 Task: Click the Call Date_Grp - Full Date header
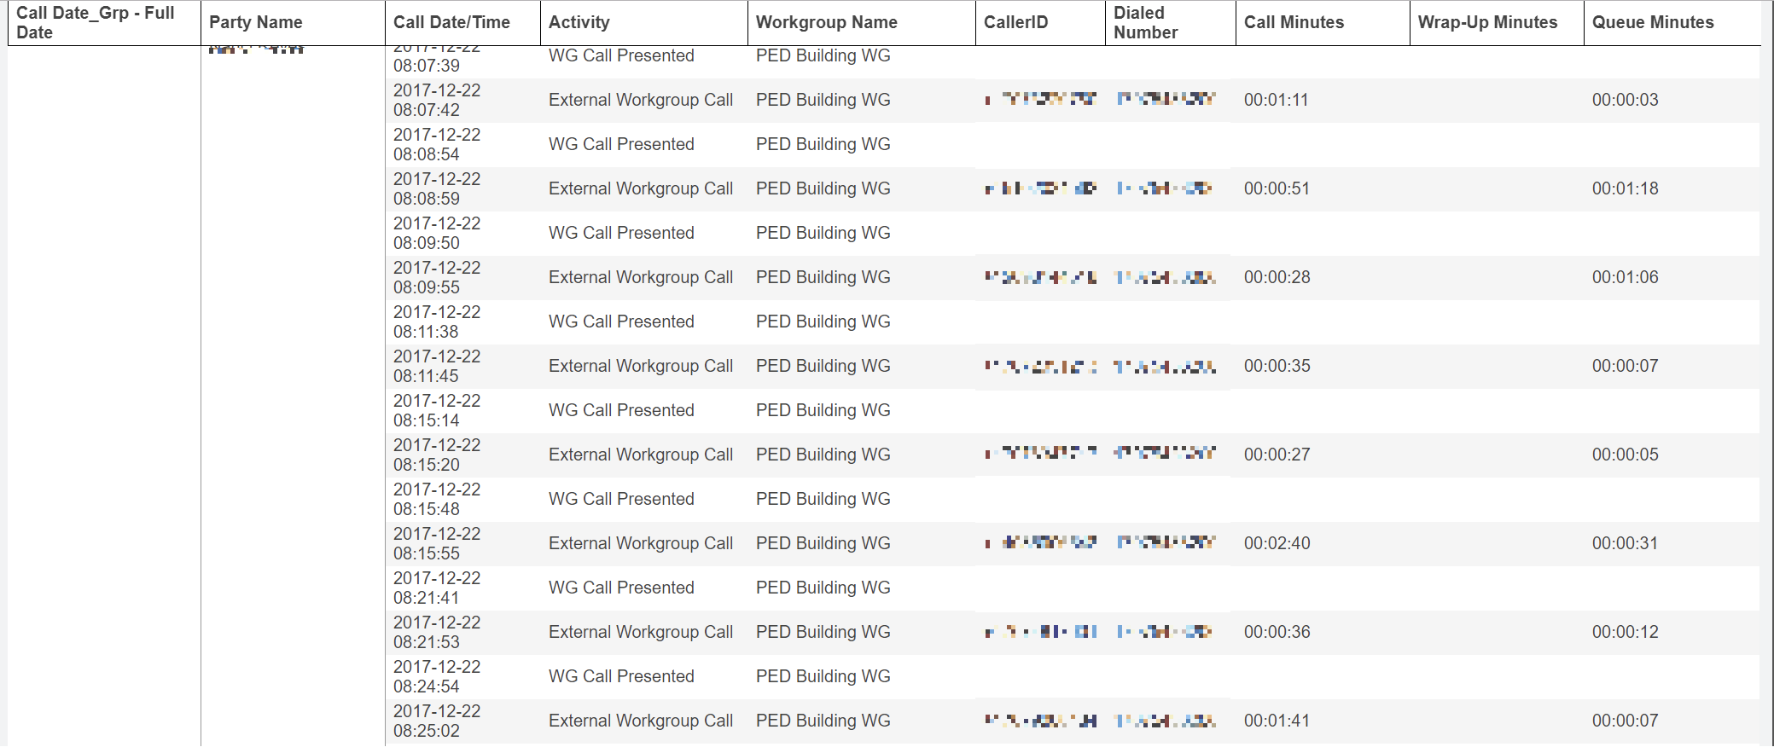(96, 23)
